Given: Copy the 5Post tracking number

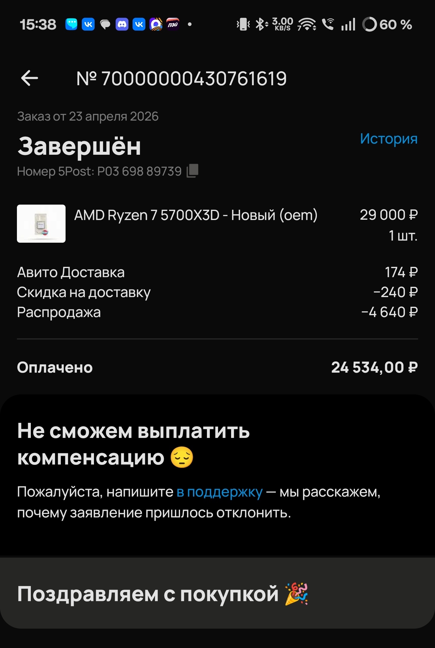Looking at the screenshot, I should [x=192, y=171].
